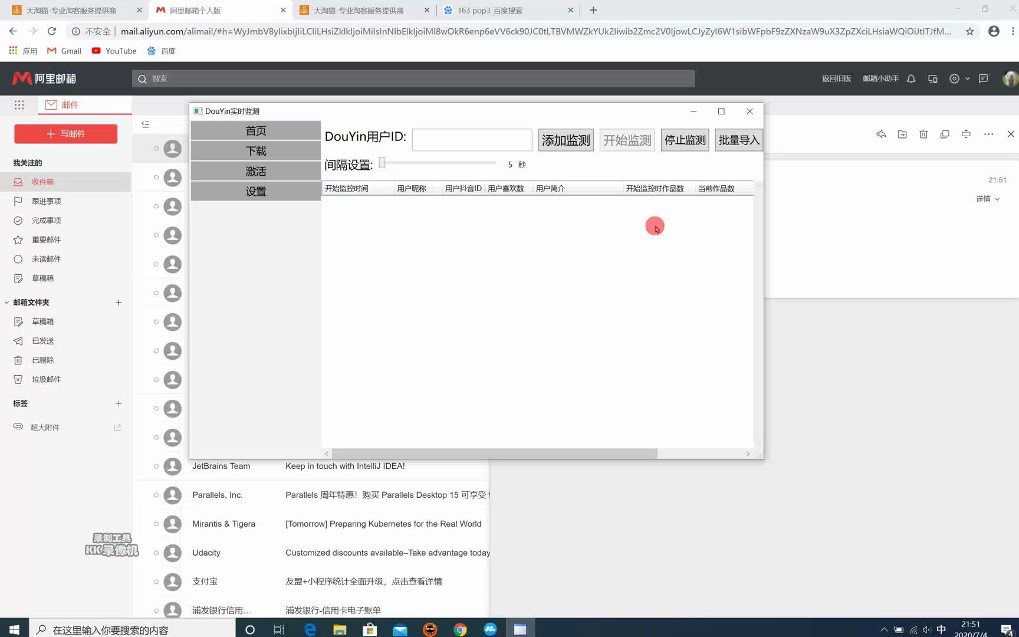Bookmark this page with the star icon
Viewport: 1019px width, 637px height.
970,31
